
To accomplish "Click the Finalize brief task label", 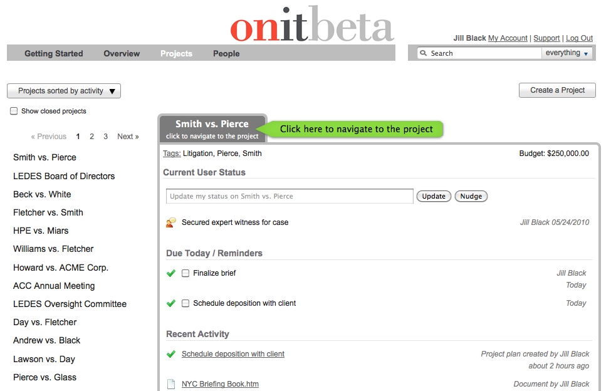I will [214, 273].
